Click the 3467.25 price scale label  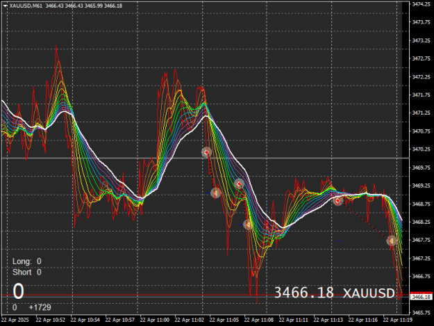[422, 258]
